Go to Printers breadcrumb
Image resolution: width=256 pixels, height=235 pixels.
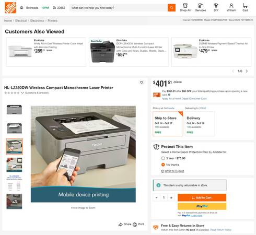pos(52,20)
